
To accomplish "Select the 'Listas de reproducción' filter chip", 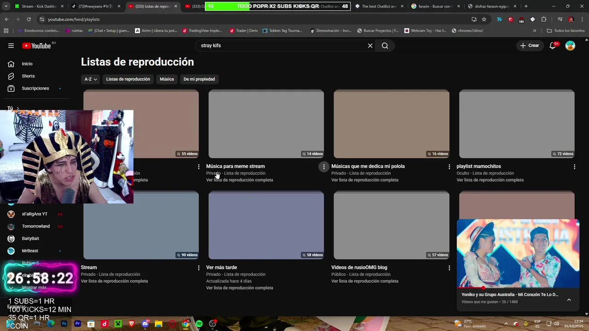I will pos(128,79).
